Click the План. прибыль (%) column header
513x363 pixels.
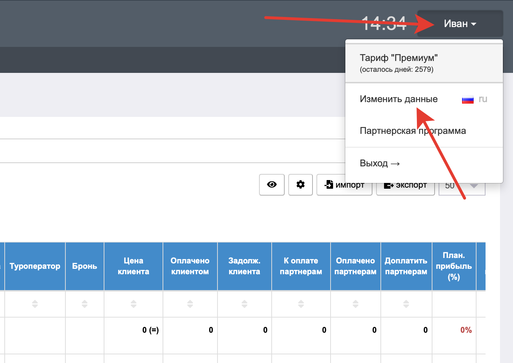454,266
